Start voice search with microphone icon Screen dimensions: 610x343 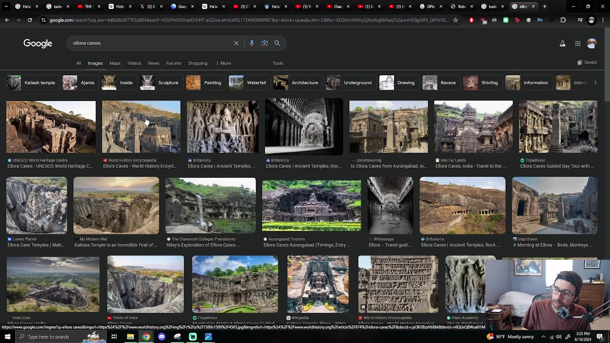(252, 43)
